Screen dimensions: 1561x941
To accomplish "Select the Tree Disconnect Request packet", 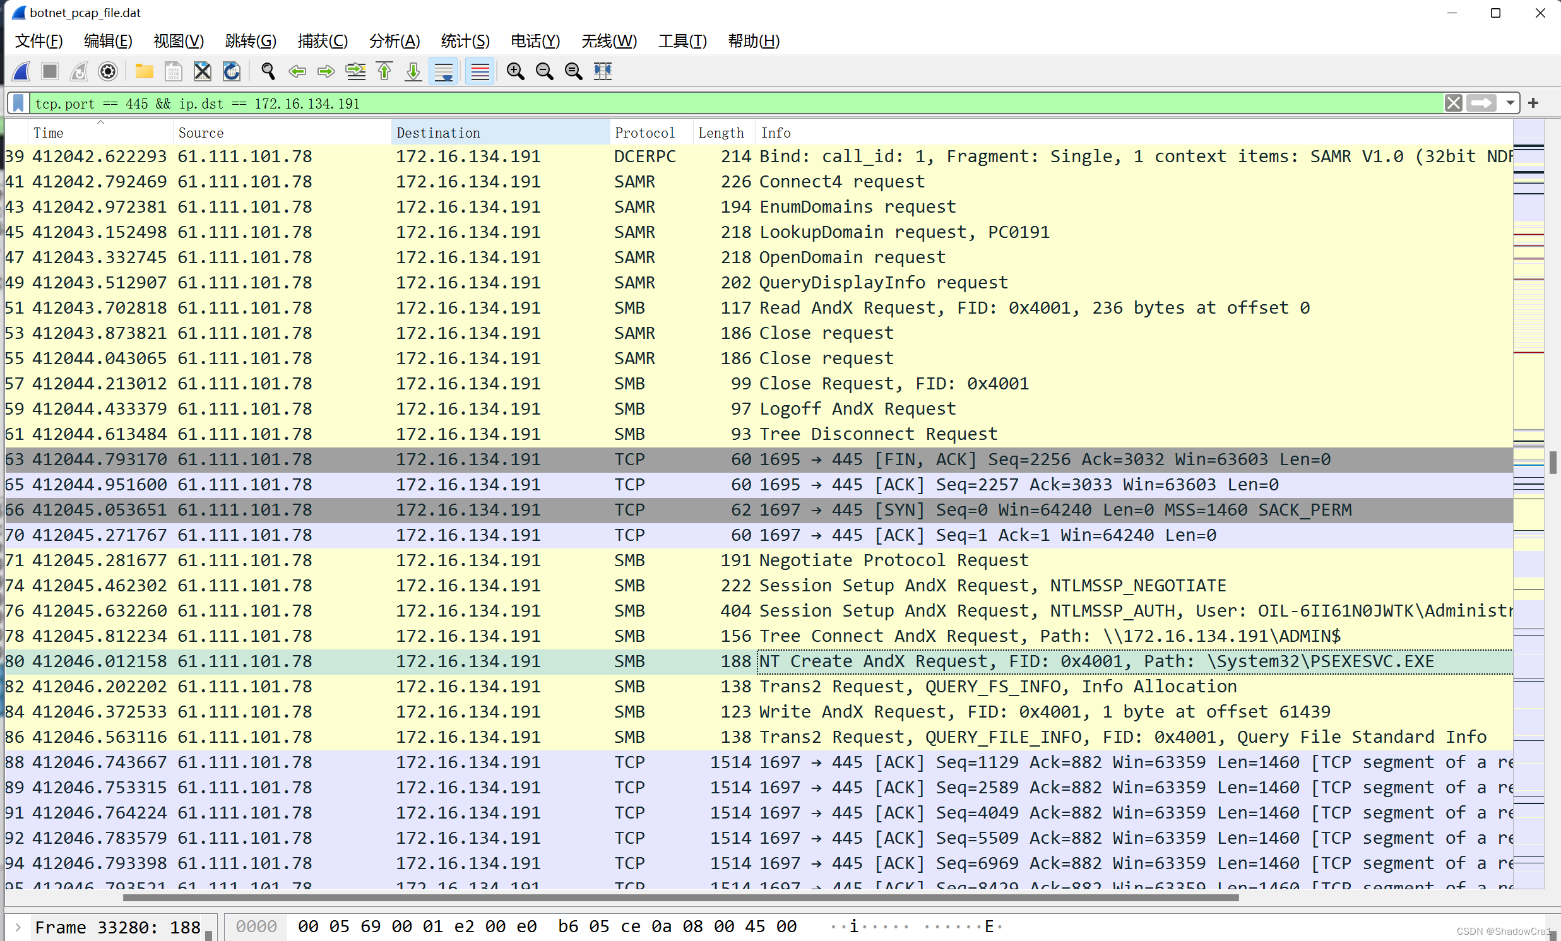I will [x=759, y=434].
